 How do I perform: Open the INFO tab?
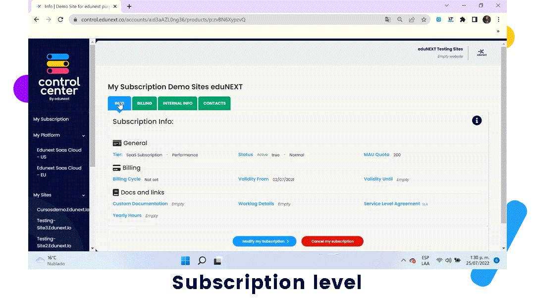pos(119,103)
